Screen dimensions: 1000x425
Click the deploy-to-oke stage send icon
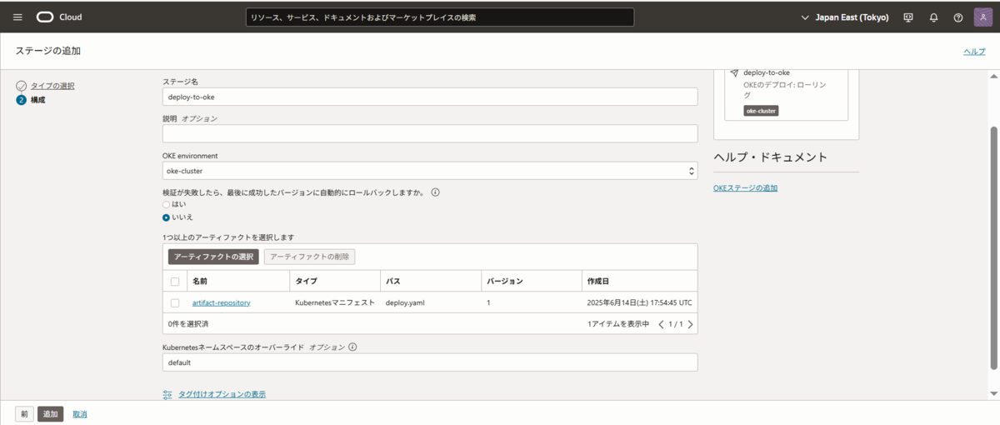[x=734, y=73]
